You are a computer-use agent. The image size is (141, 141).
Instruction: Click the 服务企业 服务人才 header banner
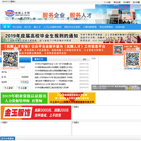[67, 15]
